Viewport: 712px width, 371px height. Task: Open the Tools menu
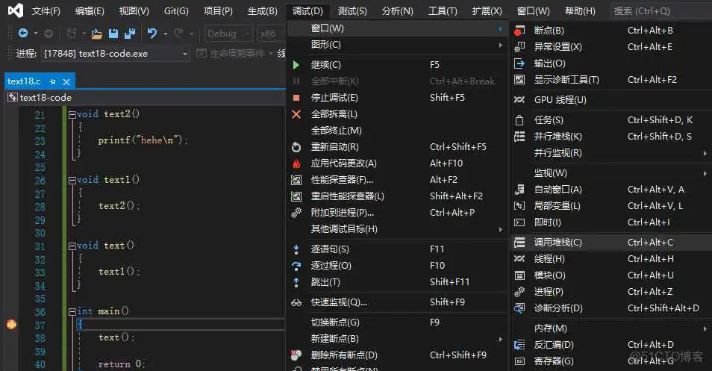(443, 11)
